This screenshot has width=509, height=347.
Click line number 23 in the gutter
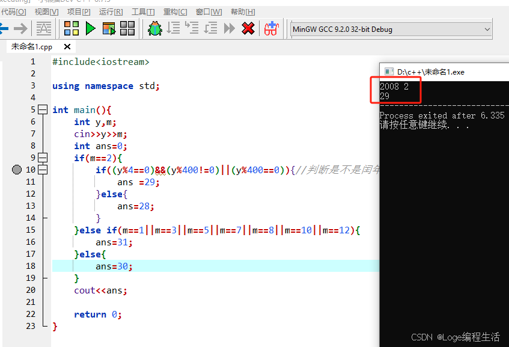click(31, 326)
